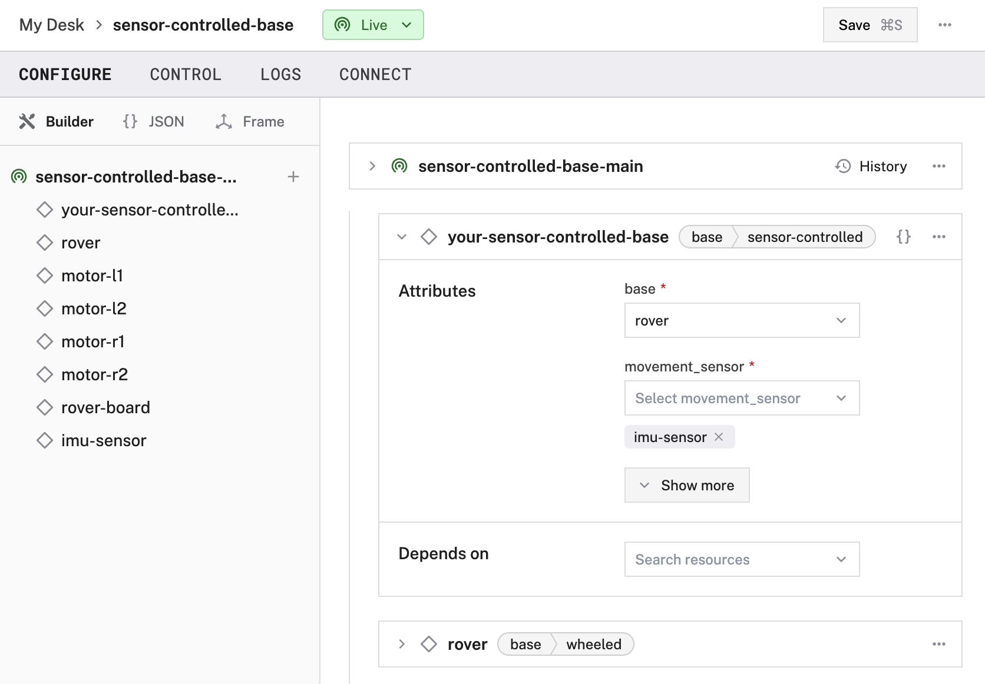Open sensor-controlled-base-main ellipsis menu
Viewport: 985px width, 684px height.
pos(938,166)
